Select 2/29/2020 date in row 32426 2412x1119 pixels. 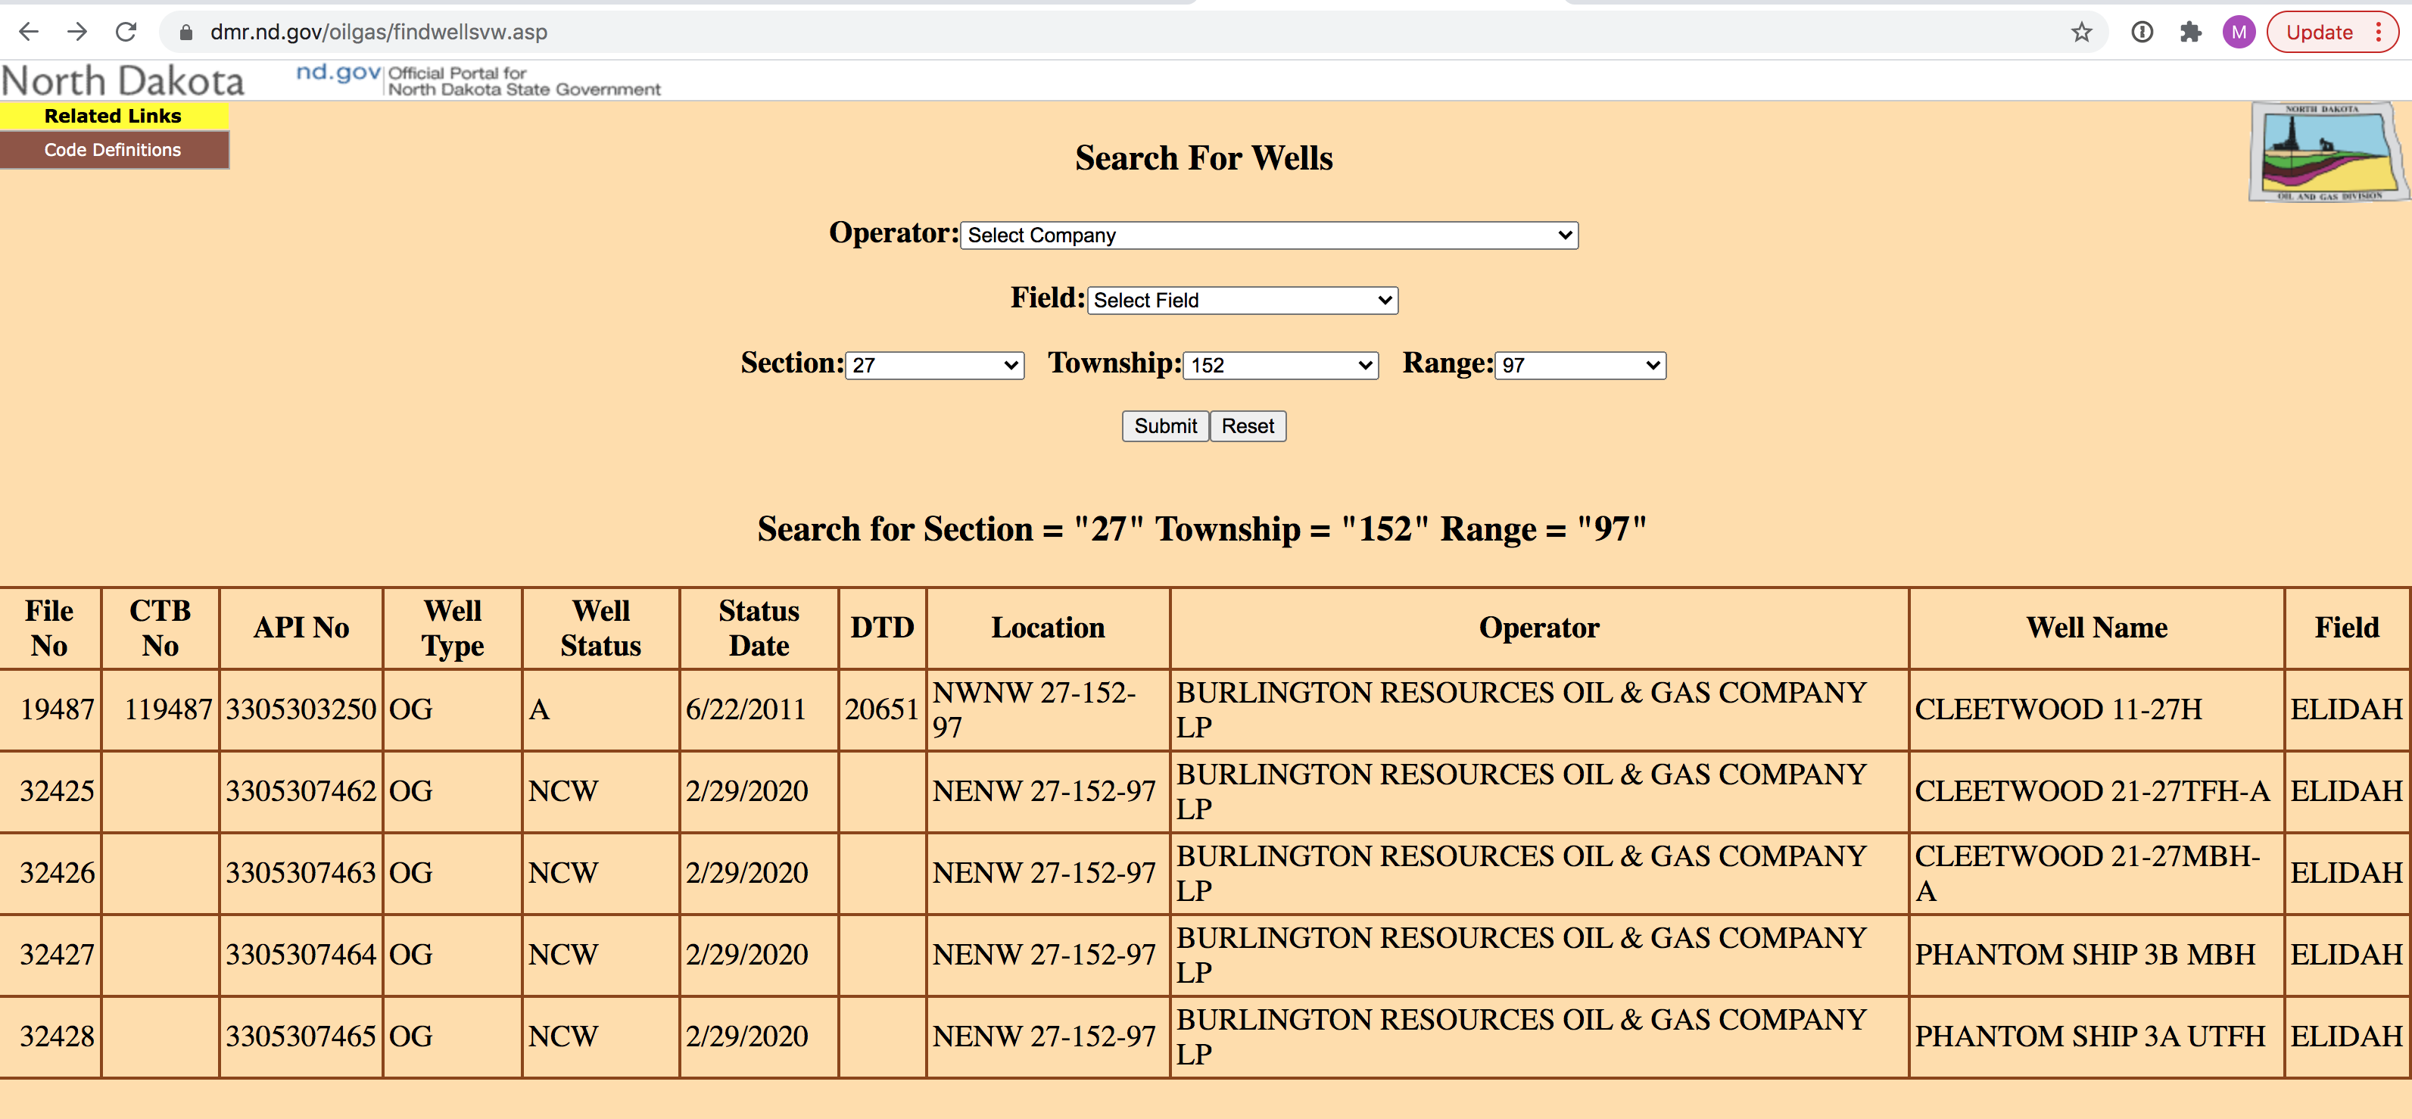point(759,873)
